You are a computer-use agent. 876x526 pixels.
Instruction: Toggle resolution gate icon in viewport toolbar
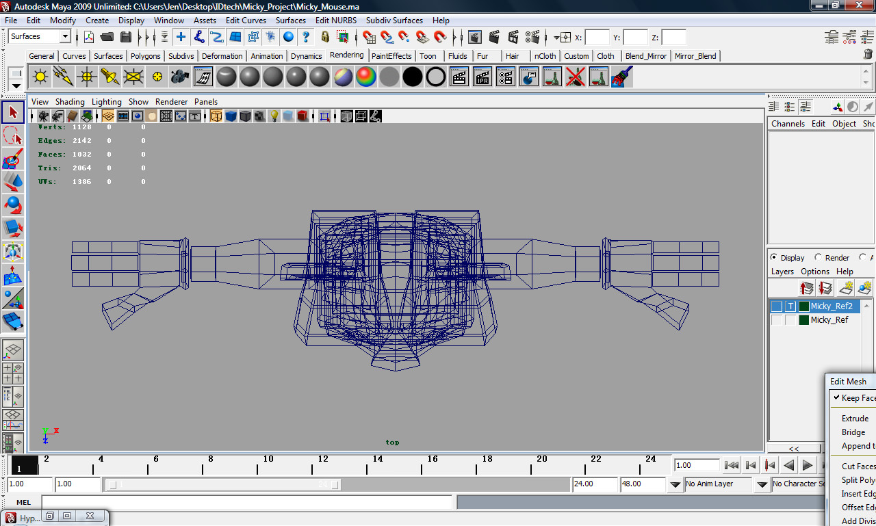137,116
